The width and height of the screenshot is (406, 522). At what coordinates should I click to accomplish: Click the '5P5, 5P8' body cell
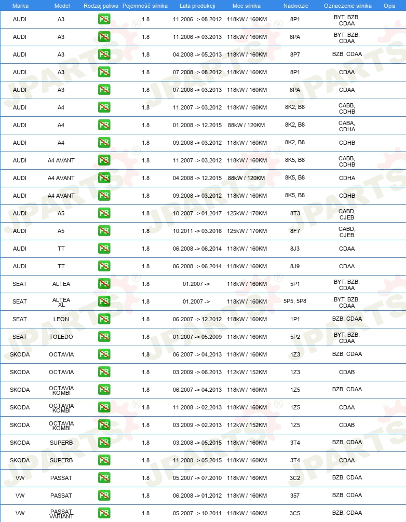pyautogui.click(x=295, y=301)
